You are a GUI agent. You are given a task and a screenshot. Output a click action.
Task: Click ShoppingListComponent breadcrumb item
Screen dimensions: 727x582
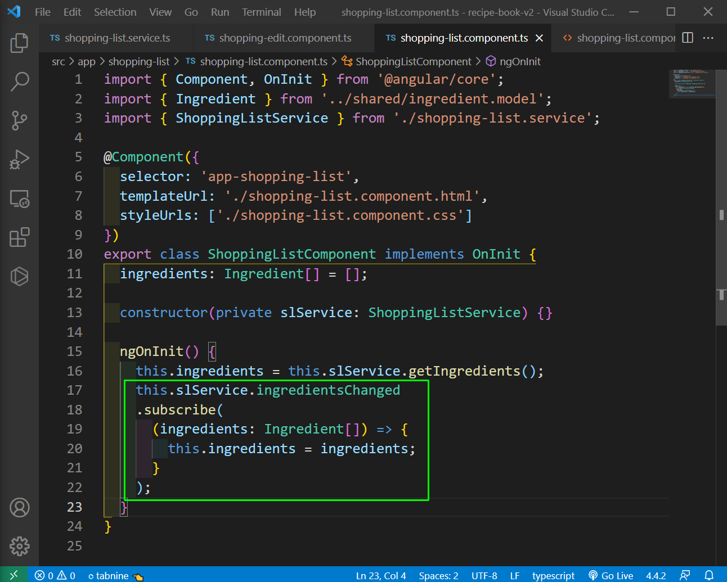[x=413, y=61]
